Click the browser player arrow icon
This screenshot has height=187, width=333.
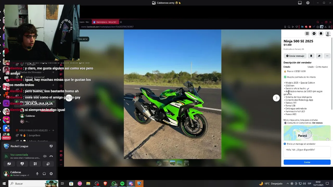293,27
